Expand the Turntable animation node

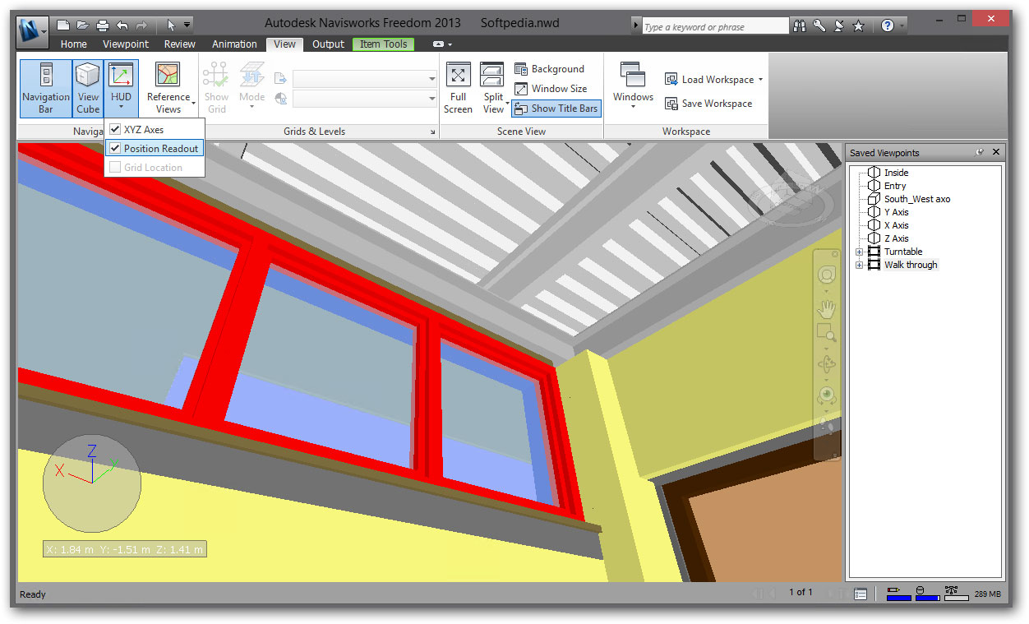[x=860, y=252]
